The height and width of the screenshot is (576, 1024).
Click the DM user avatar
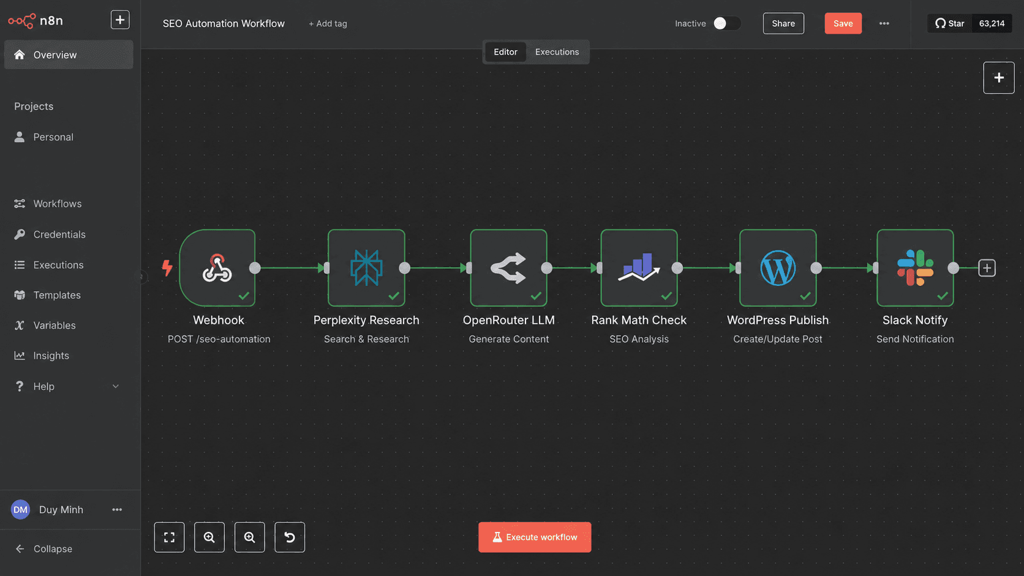(20, 510)
